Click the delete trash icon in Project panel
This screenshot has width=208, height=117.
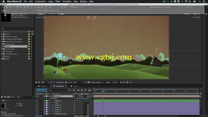[18, 97]
